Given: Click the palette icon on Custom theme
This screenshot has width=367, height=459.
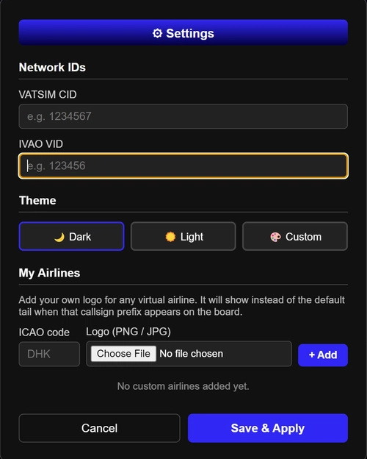Looking at the screenshot, I should tap(275, 237).
